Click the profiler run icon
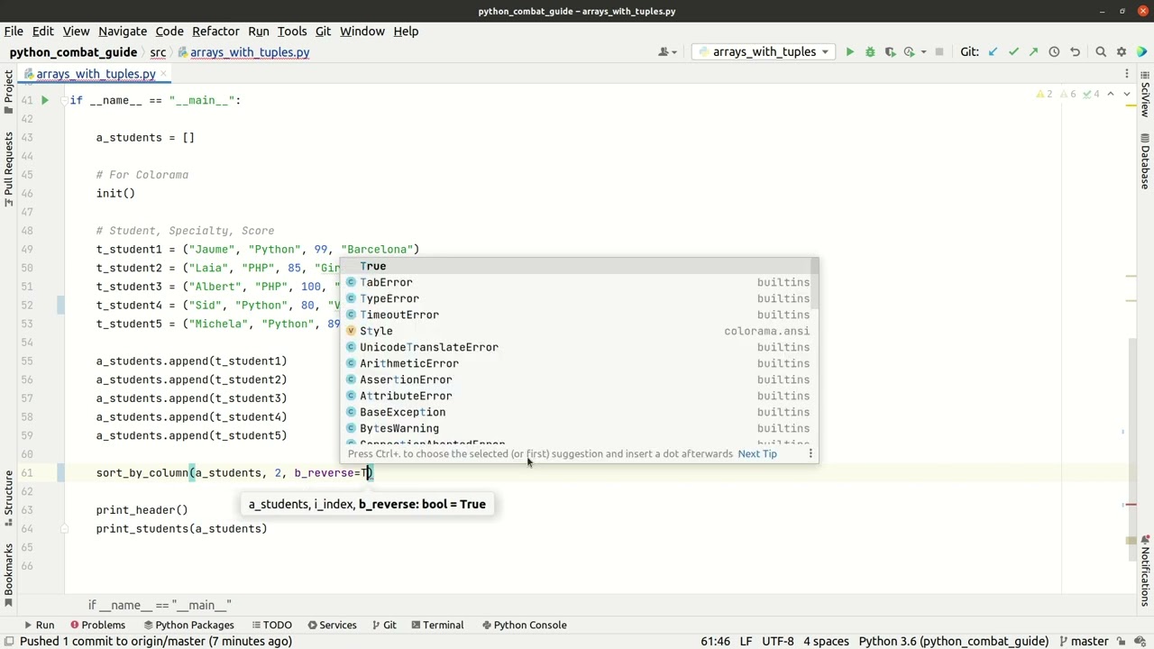The height and width of the screenshot is (649, 1154). coord(909,52)
